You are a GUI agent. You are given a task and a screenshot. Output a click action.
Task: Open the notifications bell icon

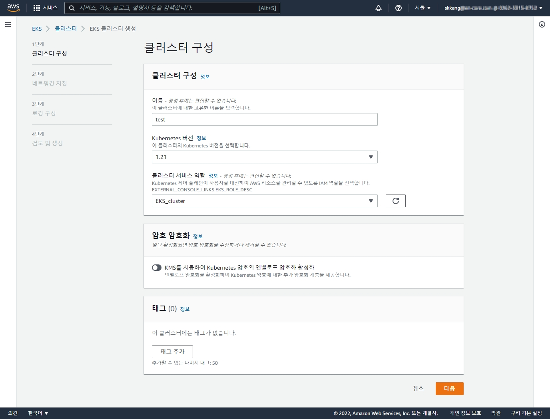(379, 8)
